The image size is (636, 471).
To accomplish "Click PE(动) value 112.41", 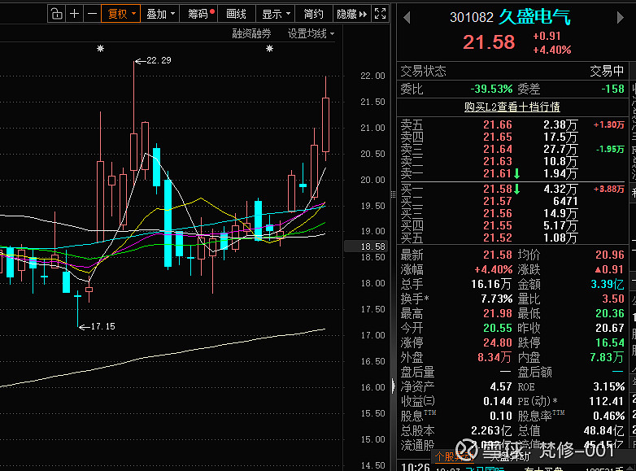I will pos(606,401).
